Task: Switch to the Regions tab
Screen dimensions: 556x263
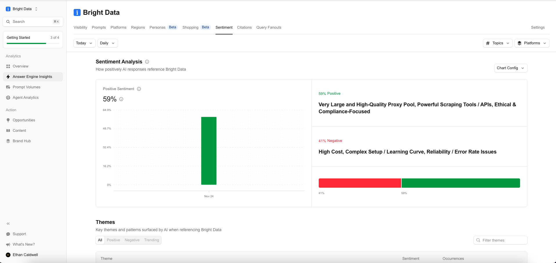Action: (x=138, y=28)
